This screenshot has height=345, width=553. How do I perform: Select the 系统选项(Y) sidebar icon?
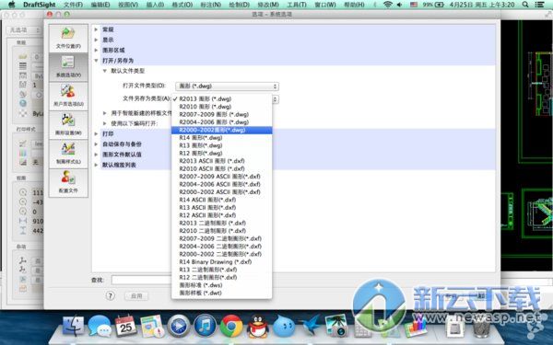coord(68,67)
